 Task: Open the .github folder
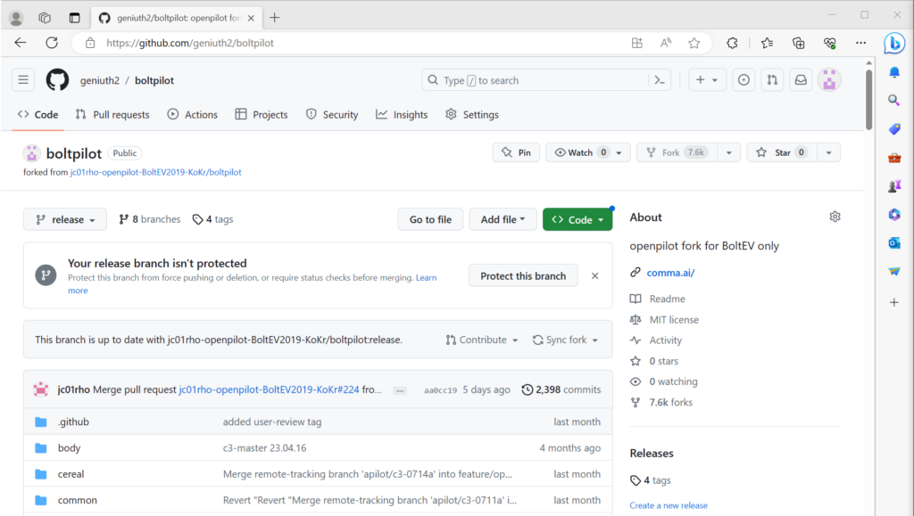pos(73,422)
